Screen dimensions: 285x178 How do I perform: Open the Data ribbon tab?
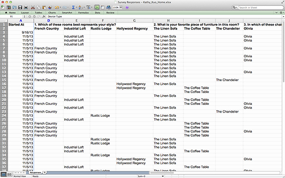pos(97,13)
